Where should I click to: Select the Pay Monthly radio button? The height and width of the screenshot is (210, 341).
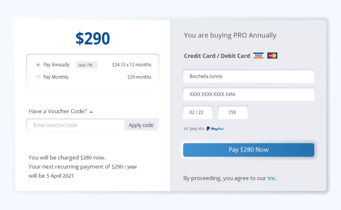tap(38, 77)
